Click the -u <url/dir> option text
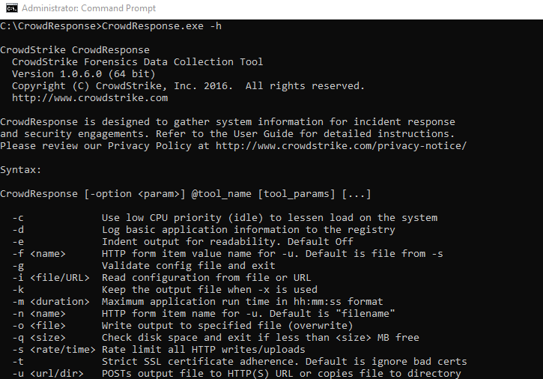The image size is (543, 379). tap(48, 374)
